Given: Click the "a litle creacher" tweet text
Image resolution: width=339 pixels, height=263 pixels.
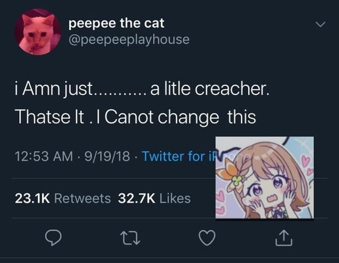Looking at the screenshot, I should pos(210,89).
